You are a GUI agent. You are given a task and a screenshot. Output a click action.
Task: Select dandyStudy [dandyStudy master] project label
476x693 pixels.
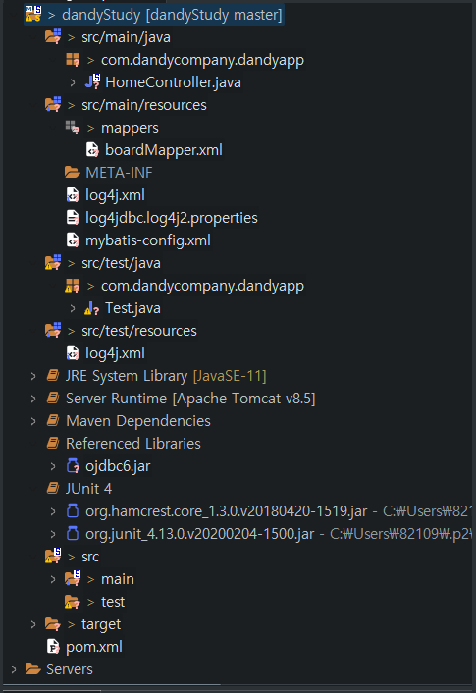172,15
